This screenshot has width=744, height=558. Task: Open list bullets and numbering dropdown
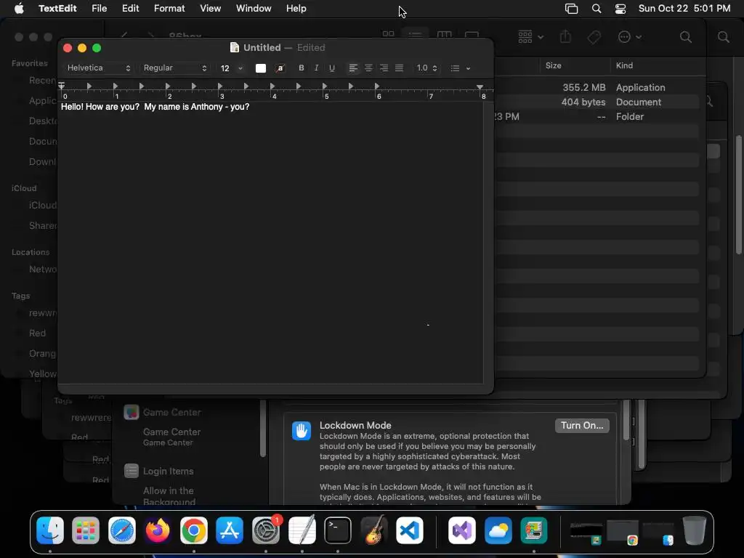460,68
